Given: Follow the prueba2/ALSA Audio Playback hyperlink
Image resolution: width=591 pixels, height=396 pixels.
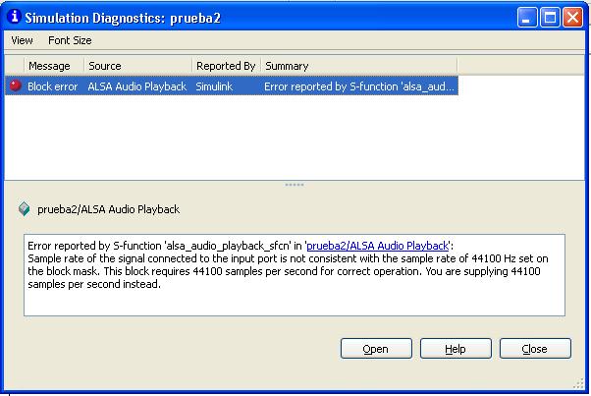Looking at the screenshot, I should tap(378, 246).
